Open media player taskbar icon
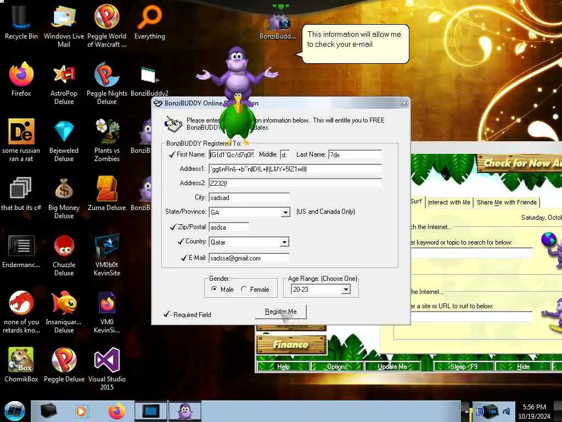This screenshot has width=562, height=422. point(82,411)
